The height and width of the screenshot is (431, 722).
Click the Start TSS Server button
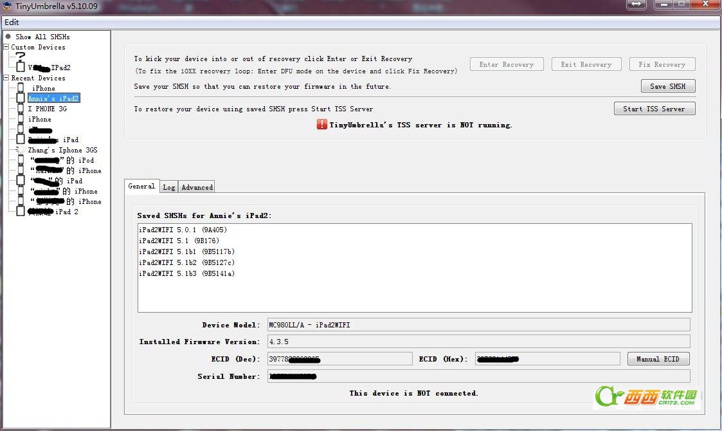654,109
